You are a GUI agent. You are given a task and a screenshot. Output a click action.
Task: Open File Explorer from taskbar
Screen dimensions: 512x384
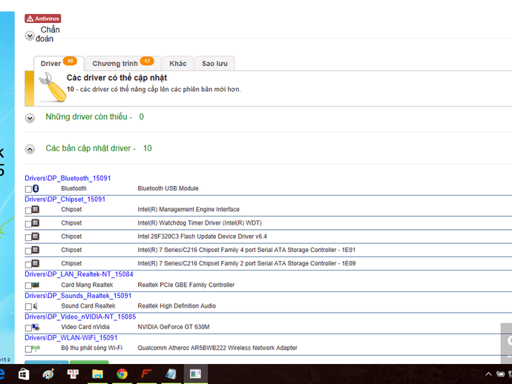click(97, 374)
